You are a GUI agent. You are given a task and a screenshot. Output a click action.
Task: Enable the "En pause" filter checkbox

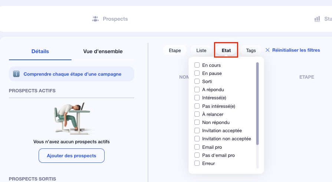197,73
